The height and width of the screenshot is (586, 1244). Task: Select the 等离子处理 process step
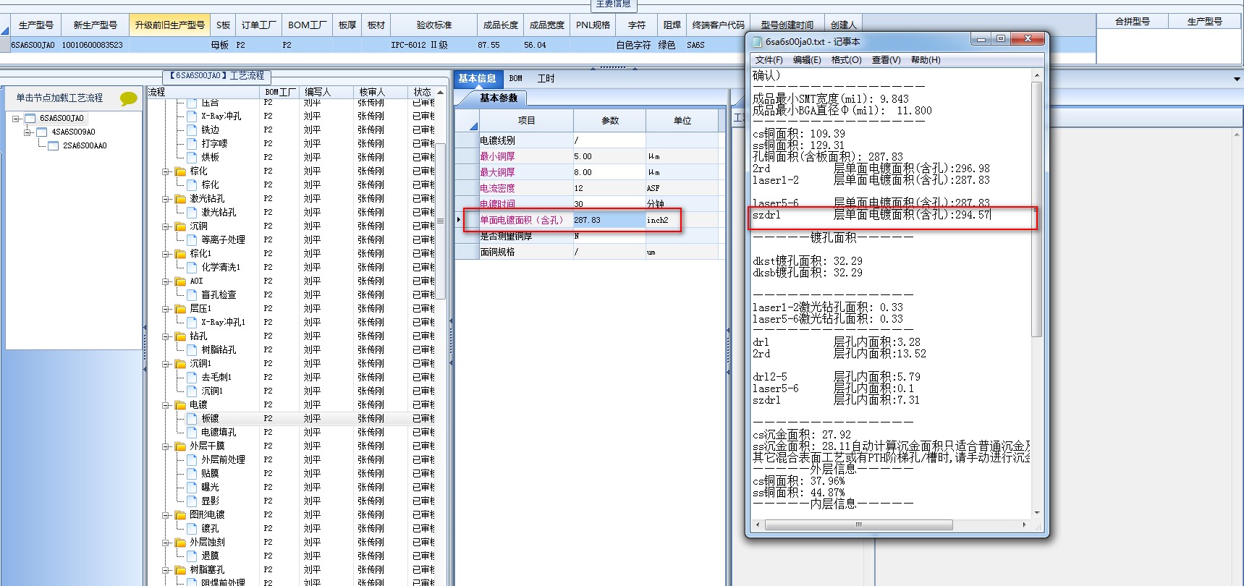[x=223, y=240]
